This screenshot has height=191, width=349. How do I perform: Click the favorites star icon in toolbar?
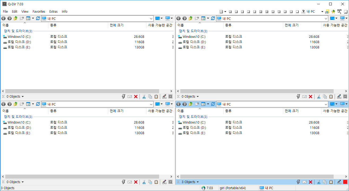[333, 12]
